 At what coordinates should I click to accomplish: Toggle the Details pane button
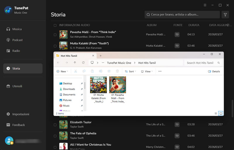click(214, 71)
